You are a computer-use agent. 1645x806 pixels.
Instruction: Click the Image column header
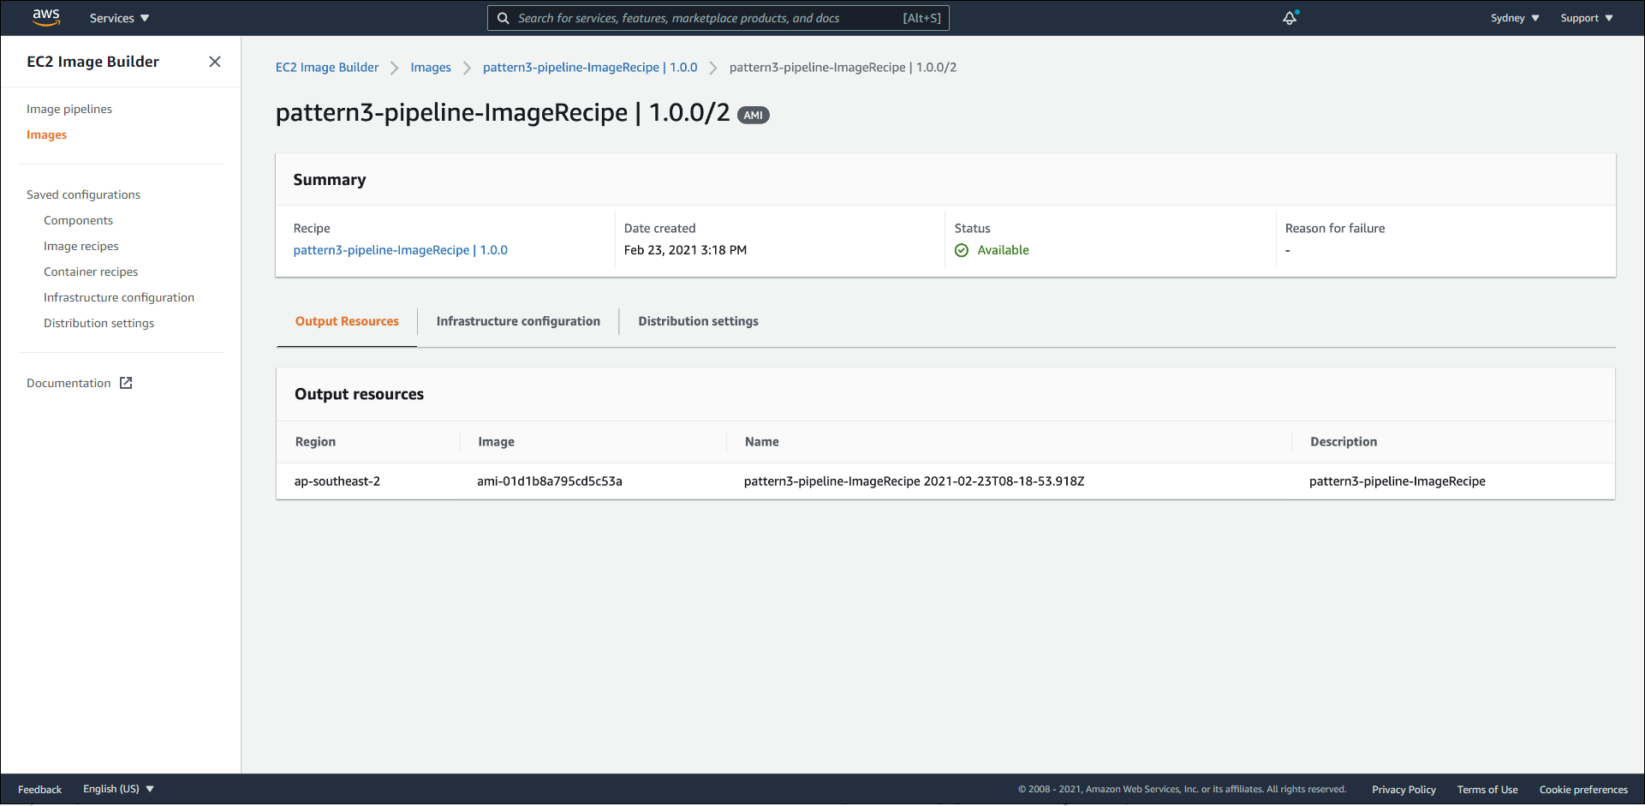pyautogui.click(x=496, y=442)
